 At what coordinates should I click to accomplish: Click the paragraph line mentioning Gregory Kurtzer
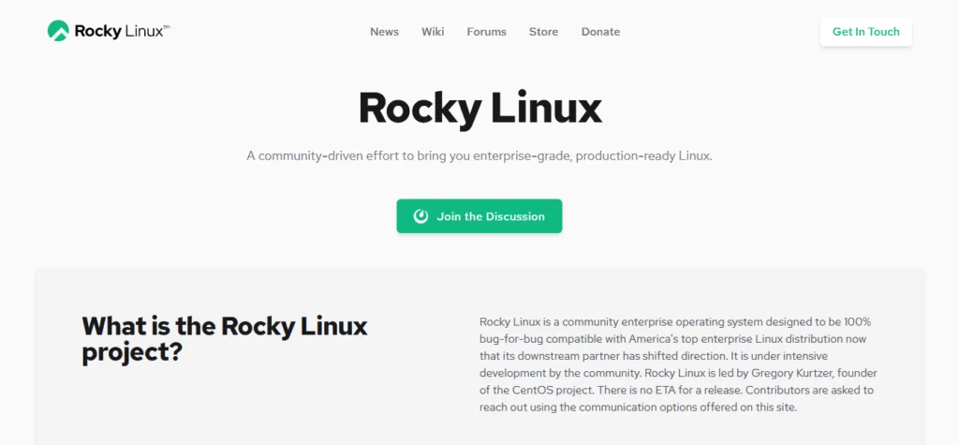[x=678, y=373]
